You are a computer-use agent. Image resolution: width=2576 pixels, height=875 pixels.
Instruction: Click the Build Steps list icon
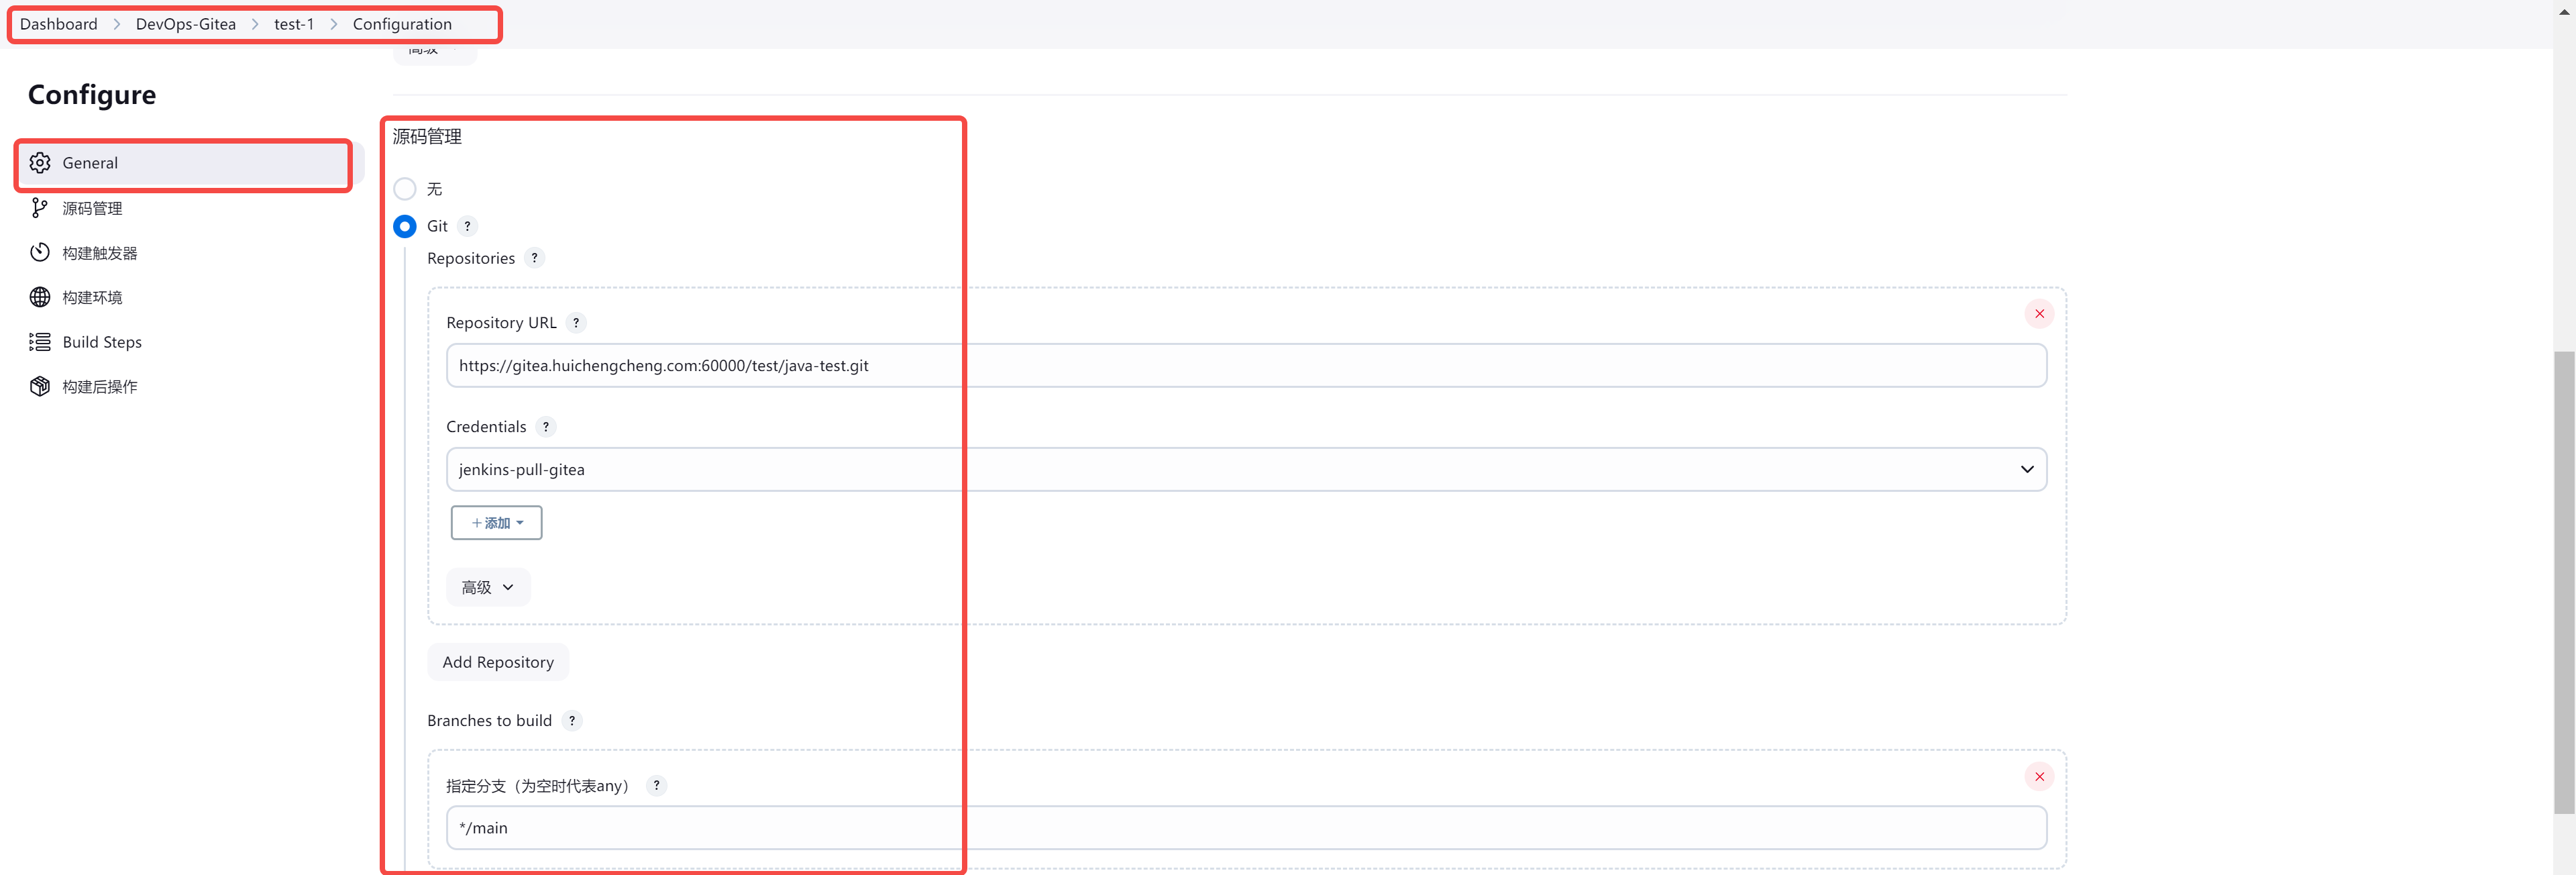[40, 342]
